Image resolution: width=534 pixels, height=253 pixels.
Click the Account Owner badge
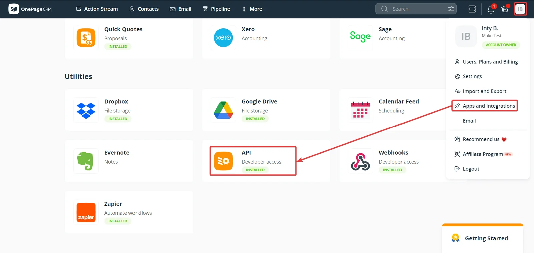click(x=501, y=45)
